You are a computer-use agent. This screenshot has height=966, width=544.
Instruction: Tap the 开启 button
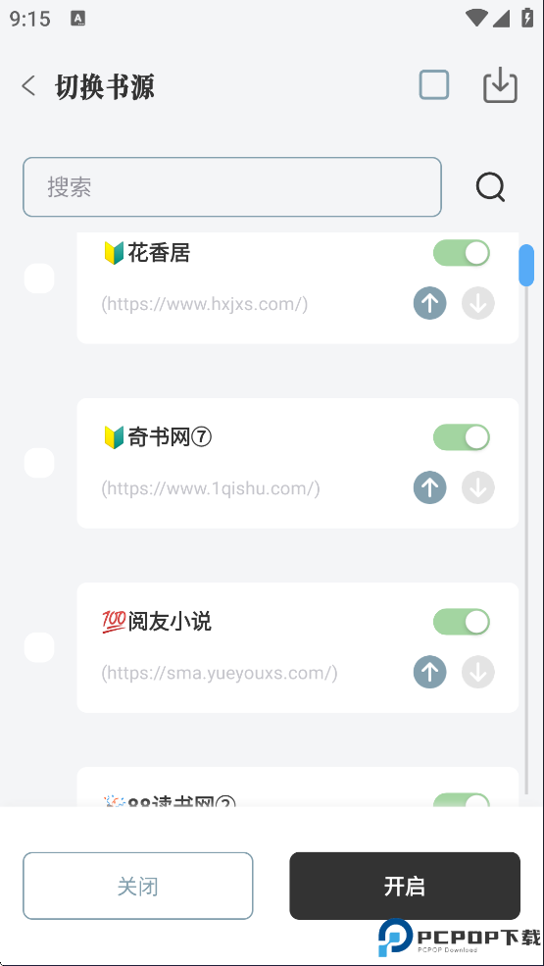click(x=405, y=886)
